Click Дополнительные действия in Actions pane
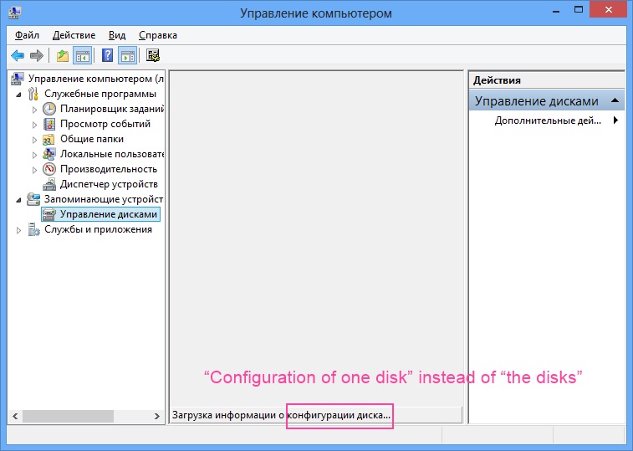The width and height of the screenshot is (633, 451). pos(548,120)
